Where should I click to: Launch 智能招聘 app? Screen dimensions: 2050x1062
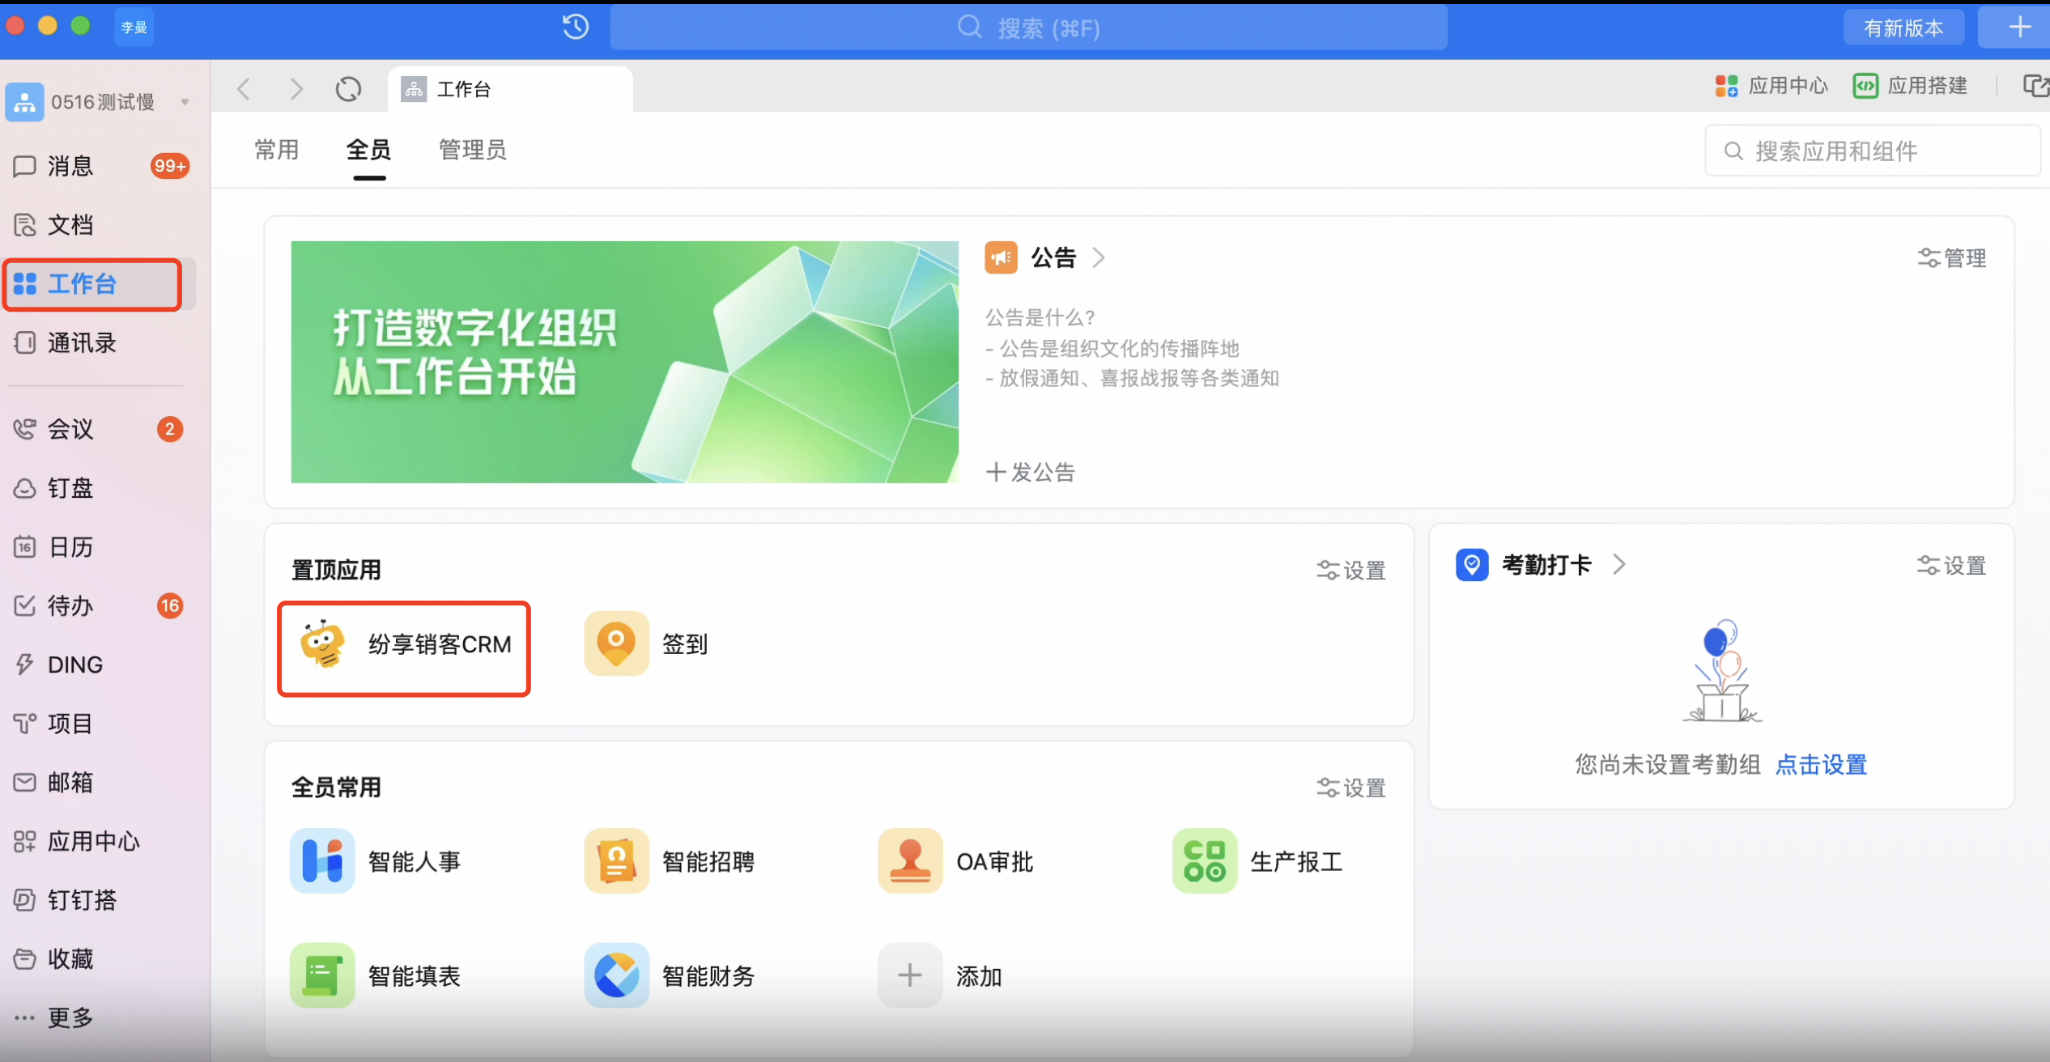pos(669,861)
